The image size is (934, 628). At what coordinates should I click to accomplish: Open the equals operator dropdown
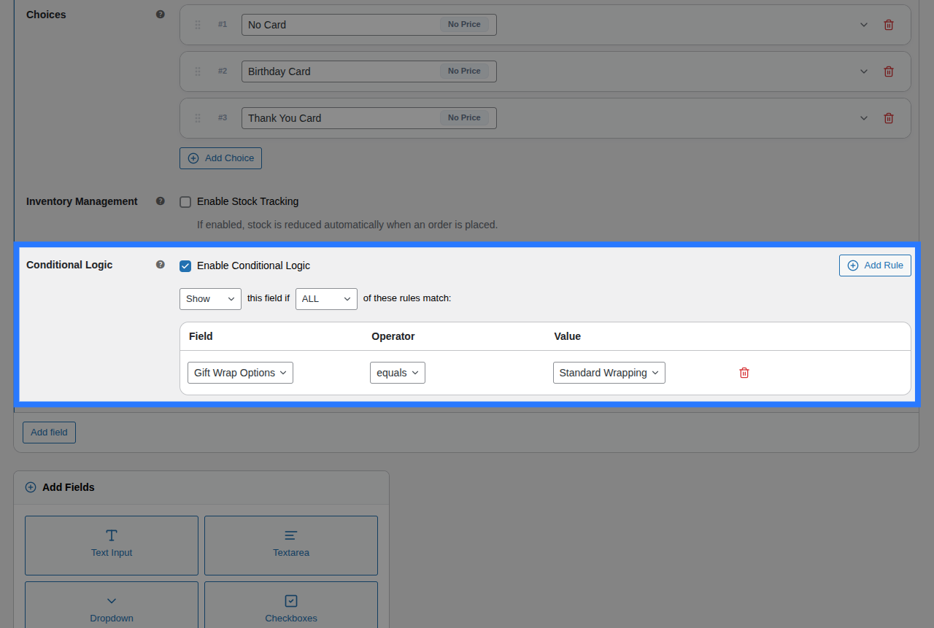pos(398,373)
